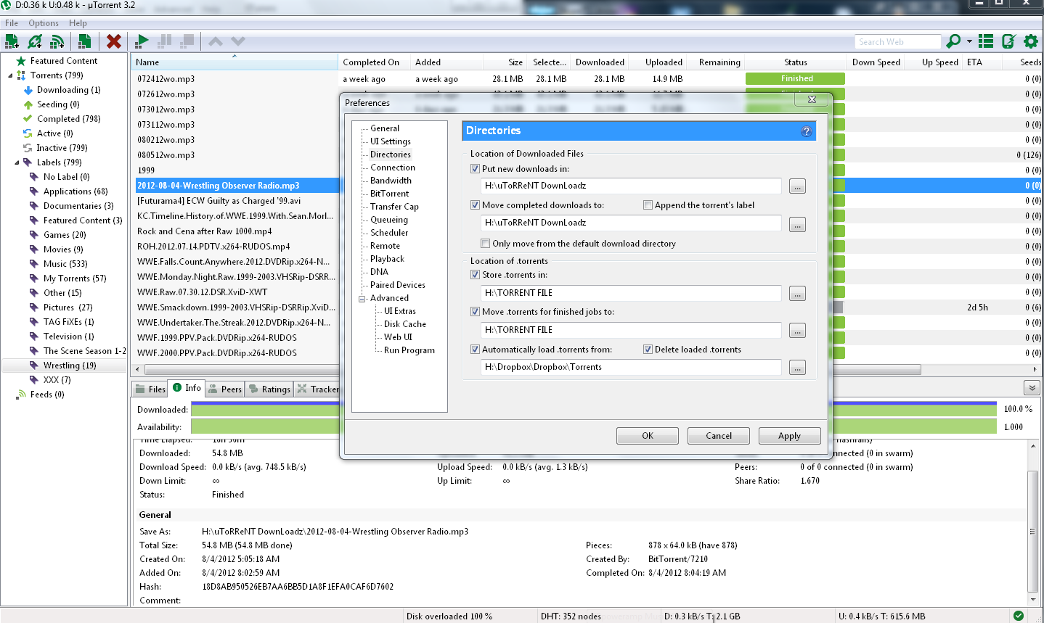Sort torrent list by Name column
Screen dimensions: 1044x623
point(235,62)
